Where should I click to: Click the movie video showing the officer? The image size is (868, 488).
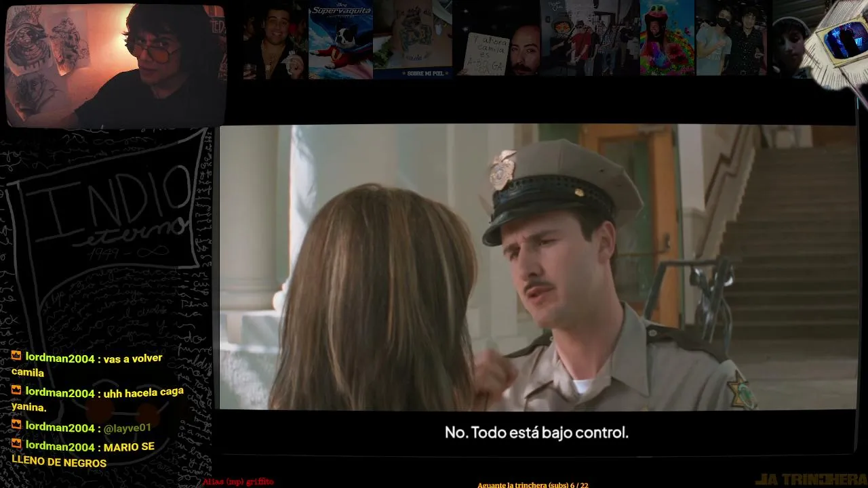coord(538,267)
